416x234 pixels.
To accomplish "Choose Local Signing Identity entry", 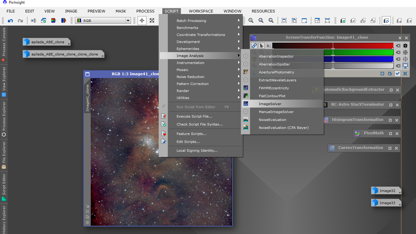I will [x=201, y=151].
